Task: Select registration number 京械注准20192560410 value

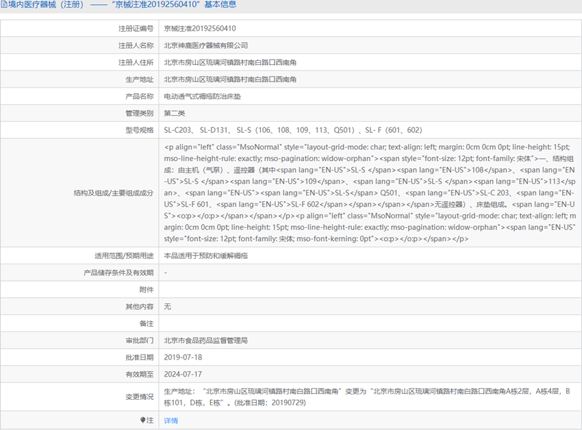Action: (200, 29)
